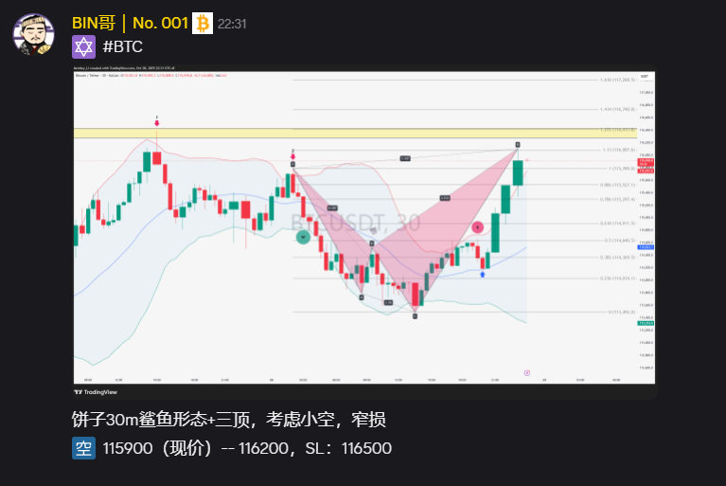The image size is (726, 486).
Task: Click the orange Bitcoin badge icon
Action: pos(203,23)
